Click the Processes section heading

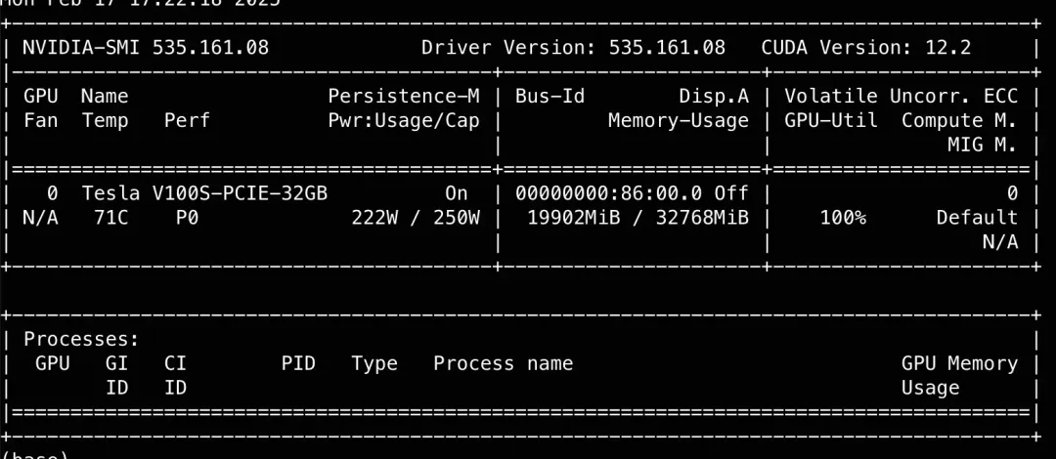[x=81, y=339]
